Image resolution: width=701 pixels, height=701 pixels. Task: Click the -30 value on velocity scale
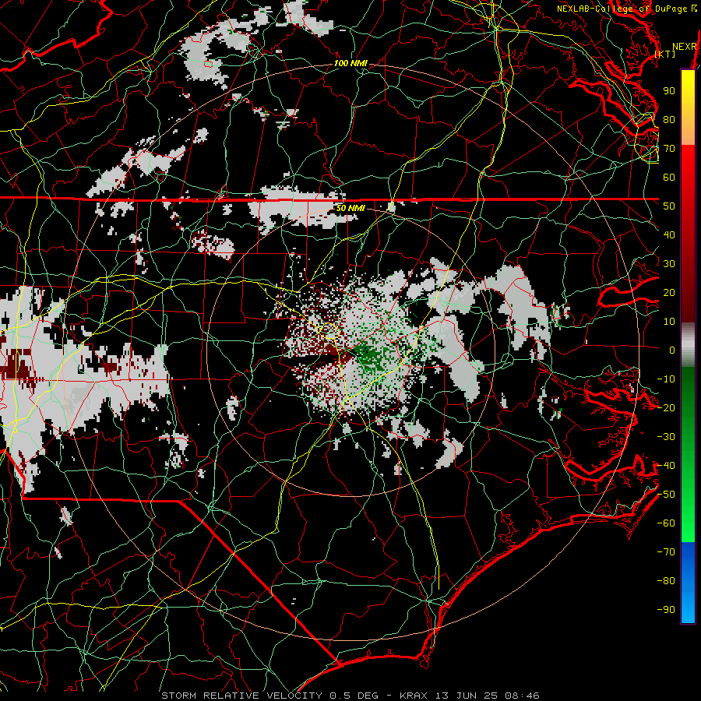click(x=666, y=437)
